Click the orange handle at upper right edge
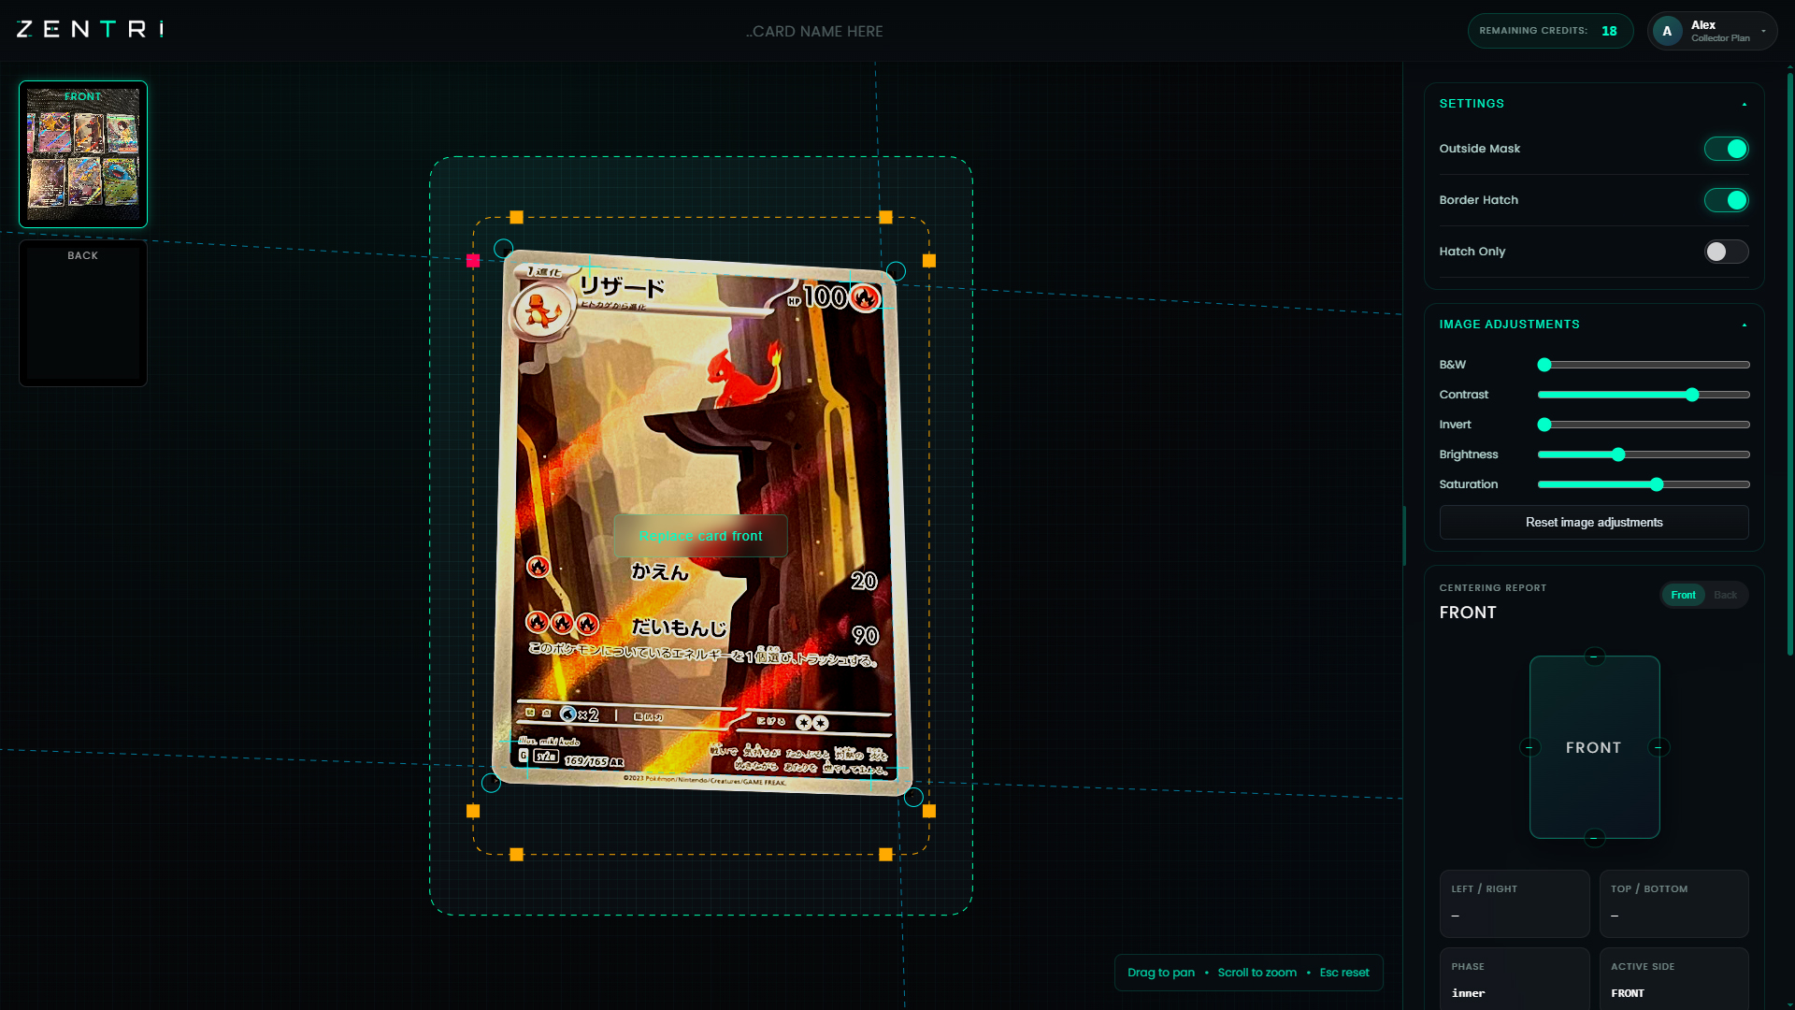Screen dimensions: 1795x1010 tap(928, 261)
